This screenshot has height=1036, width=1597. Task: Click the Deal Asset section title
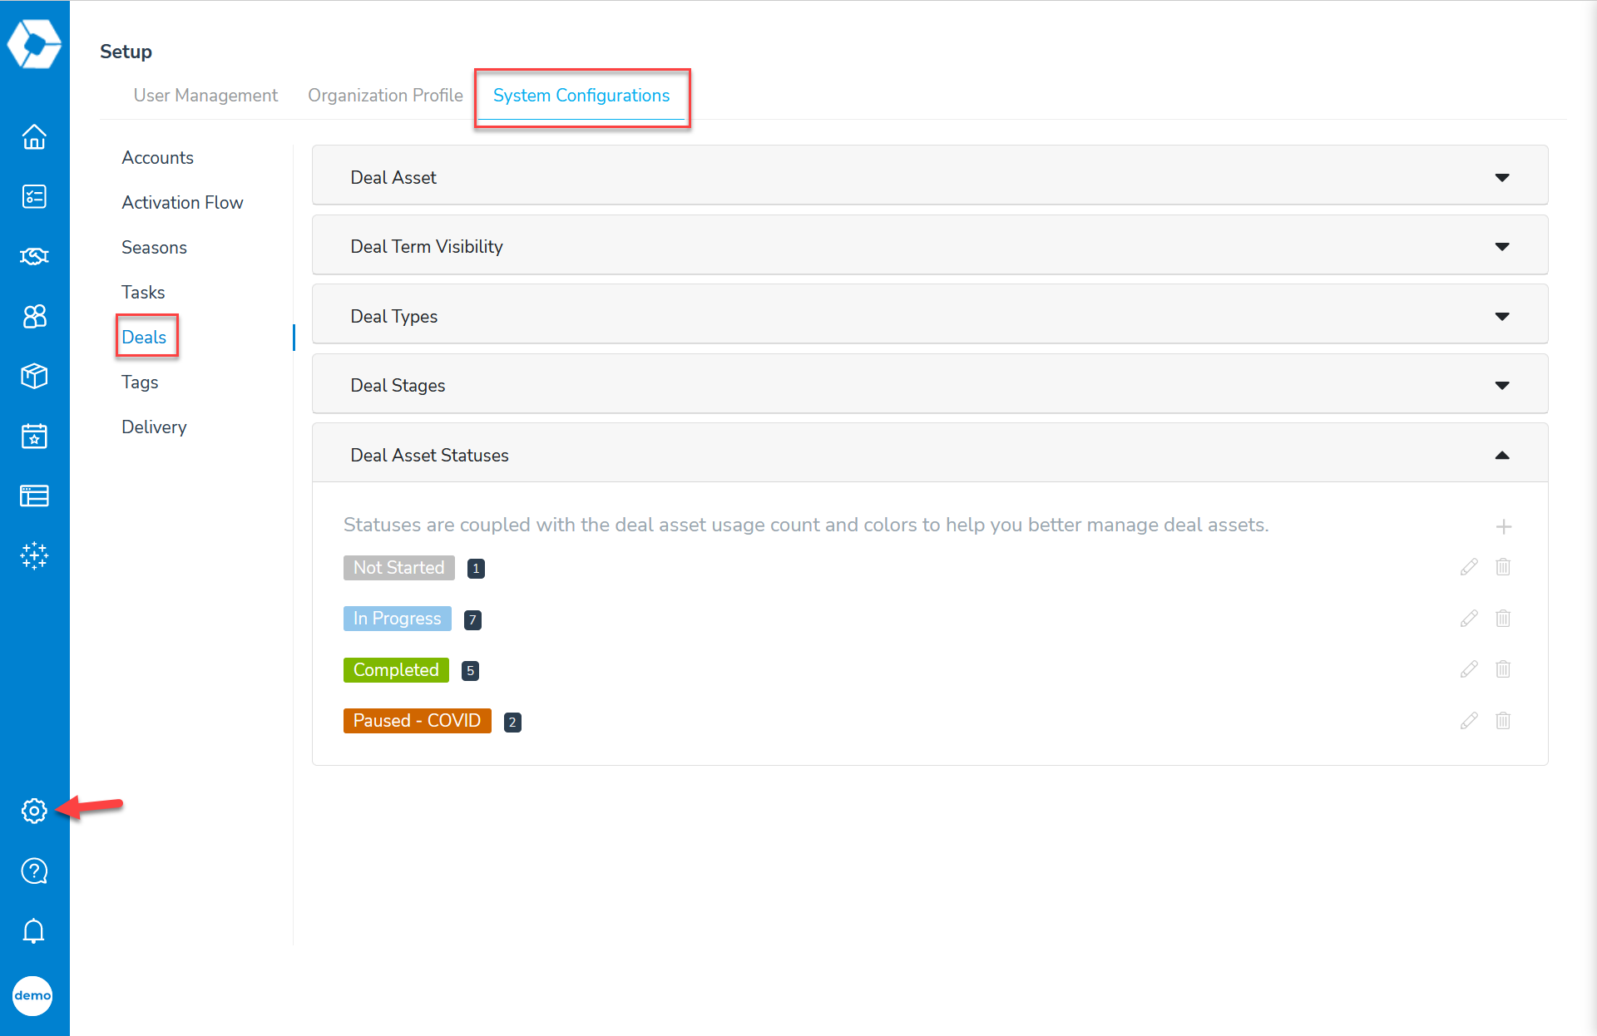pos(393,178)
